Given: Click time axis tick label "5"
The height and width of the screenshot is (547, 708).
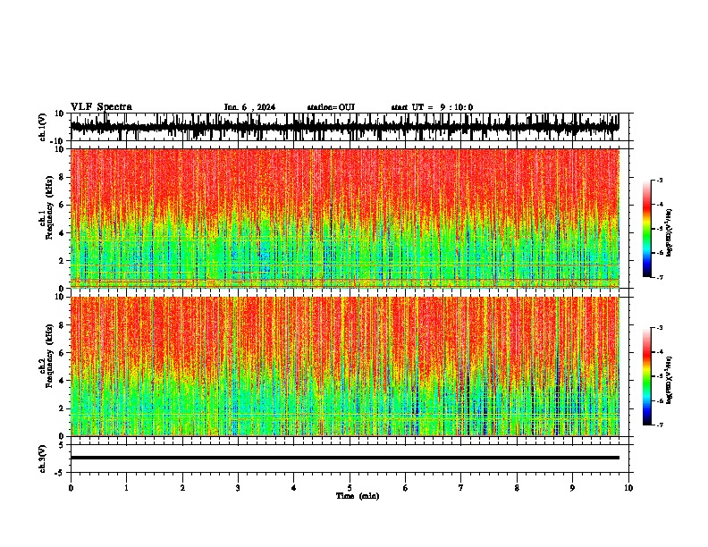Looking at the screenshot, I should point(350,488).
